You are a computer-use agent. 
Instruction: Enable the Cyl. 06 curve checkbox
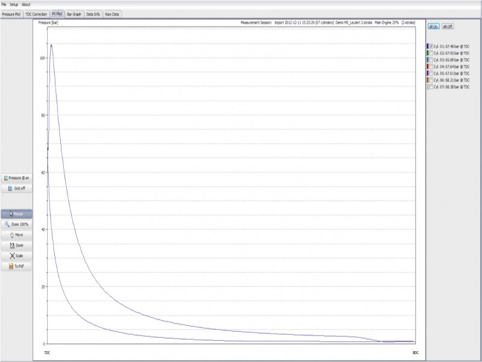coord(431,80)
